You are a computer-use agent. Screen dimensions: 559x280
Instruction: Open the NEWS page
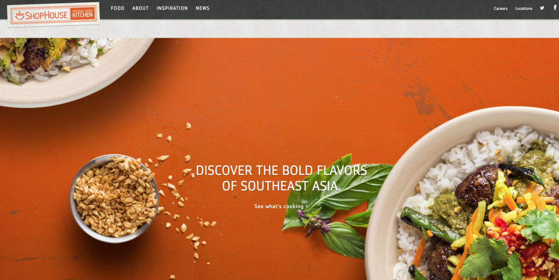click(203, 8)
